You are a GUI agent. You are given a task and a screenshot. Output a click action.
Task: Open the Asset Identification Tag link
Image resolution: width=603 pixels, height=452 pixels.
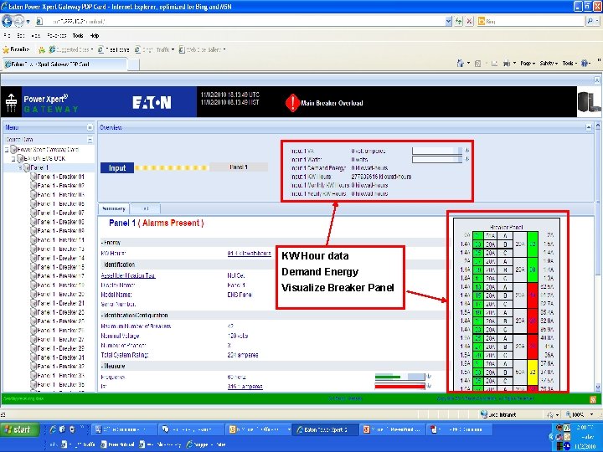(x=128, y=275)
